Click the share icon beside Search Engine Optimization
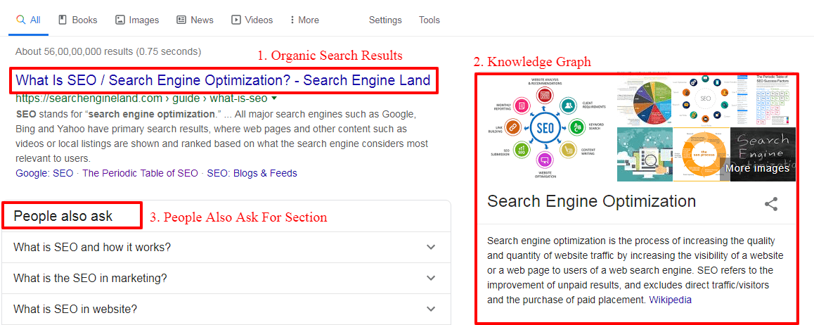The width and height of the screenshot is (814, 325). [x=771, y=204]
